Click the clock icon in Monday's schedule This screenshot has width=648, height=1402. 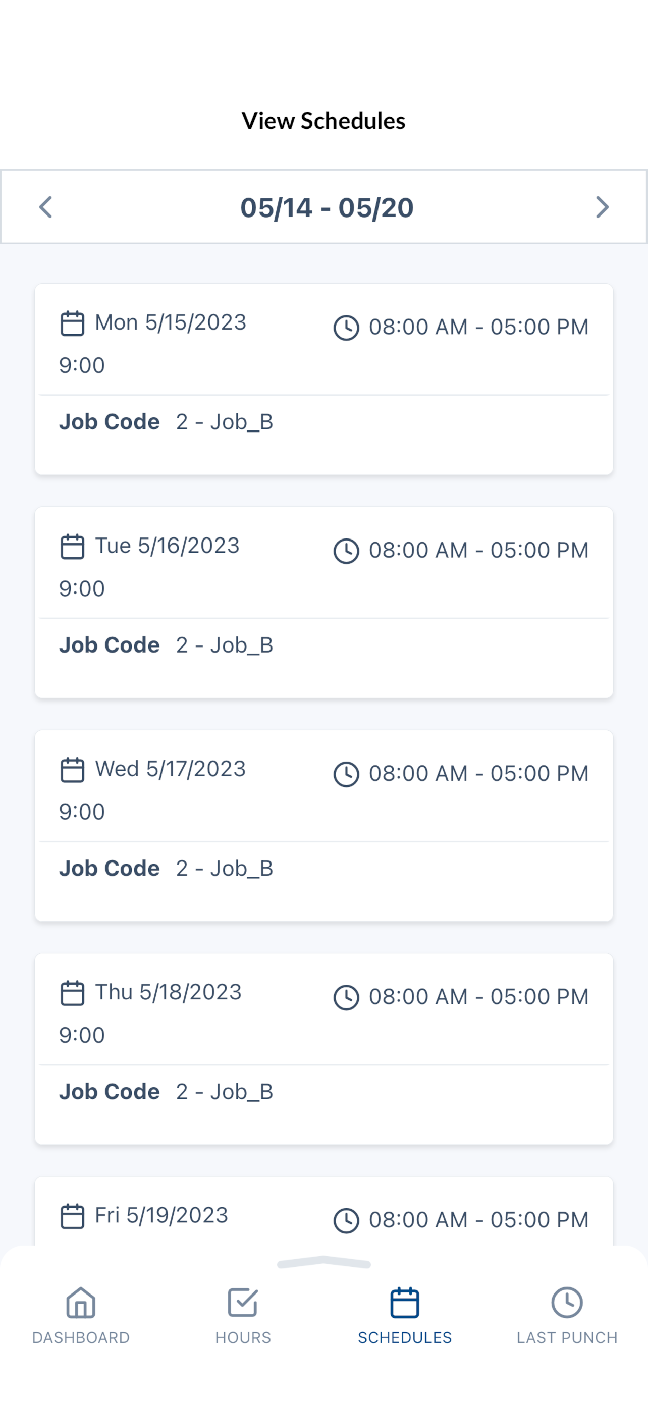point(346,328)
